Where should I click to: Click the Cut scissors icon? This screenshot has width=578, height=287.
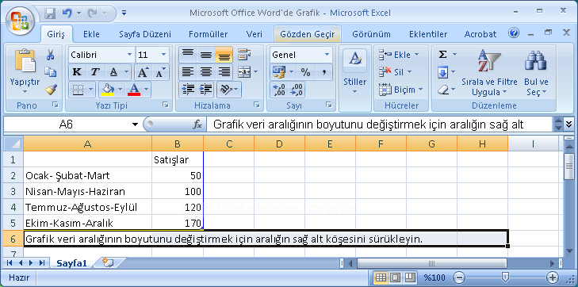pos(50,55)
